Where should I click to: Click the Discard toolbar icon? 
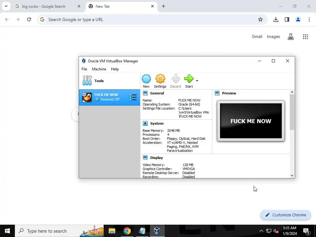(175, 81)
